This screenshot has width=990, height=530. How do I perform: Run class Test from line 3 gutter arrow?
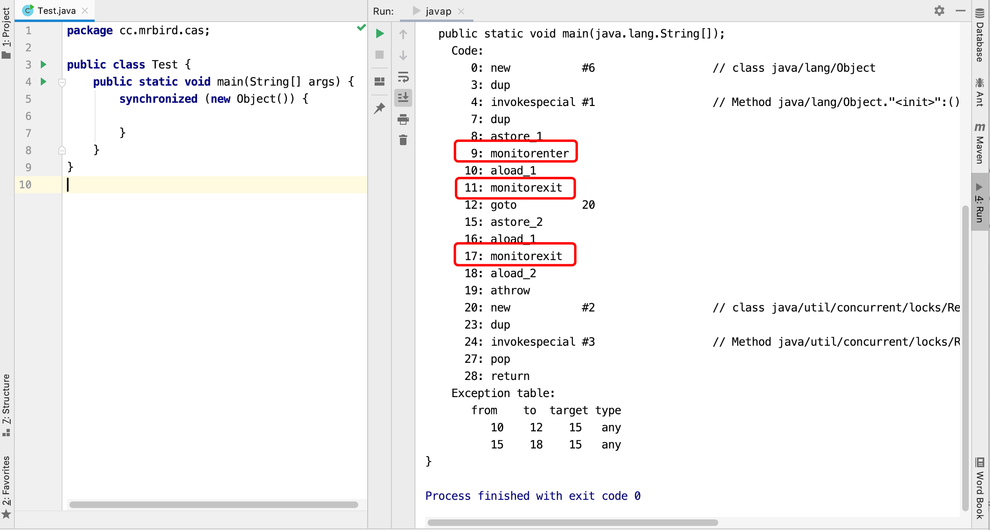(x=44, y=64)
